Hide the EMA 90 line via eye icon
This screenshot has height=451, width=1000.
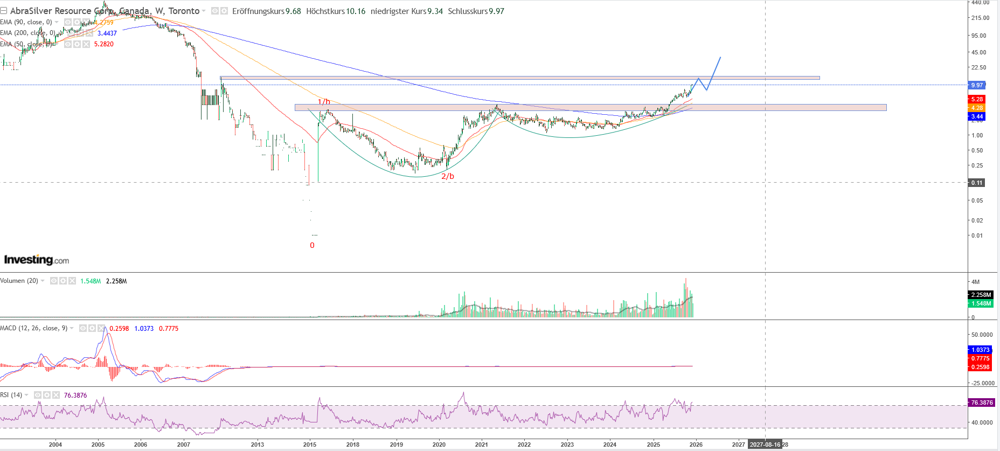pyautogui.click(x=68, y=22)
